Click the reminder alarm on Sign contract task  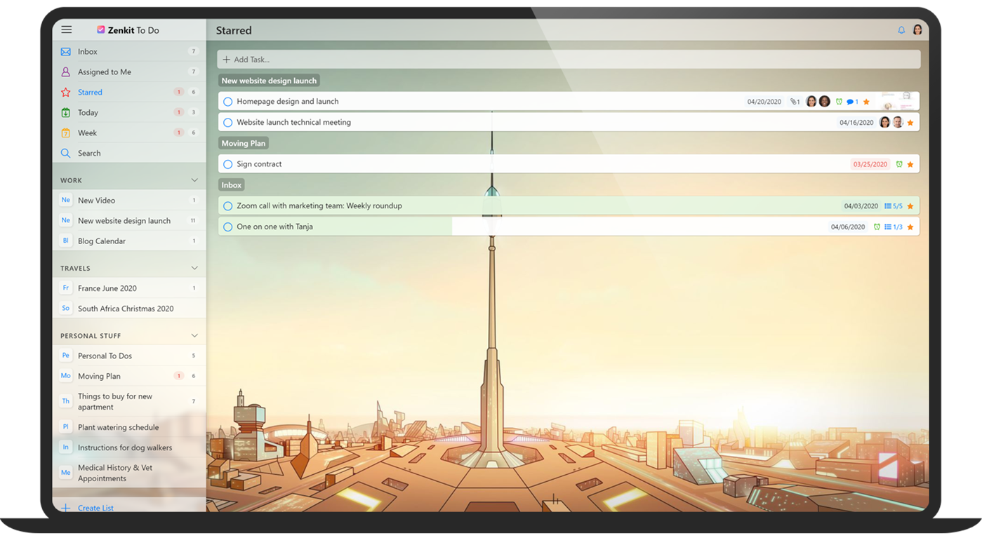pos(899,163)
